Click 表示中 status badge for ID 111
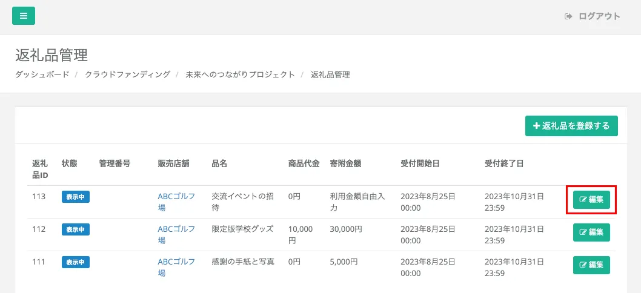 pos(76,262)
